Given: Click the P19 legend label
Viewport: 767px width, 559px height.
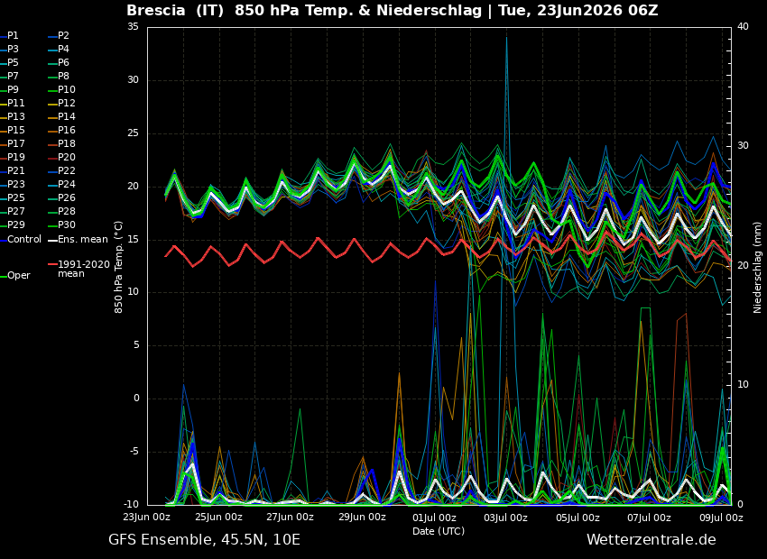Looking at the screenshot, I should click(15, 158).
